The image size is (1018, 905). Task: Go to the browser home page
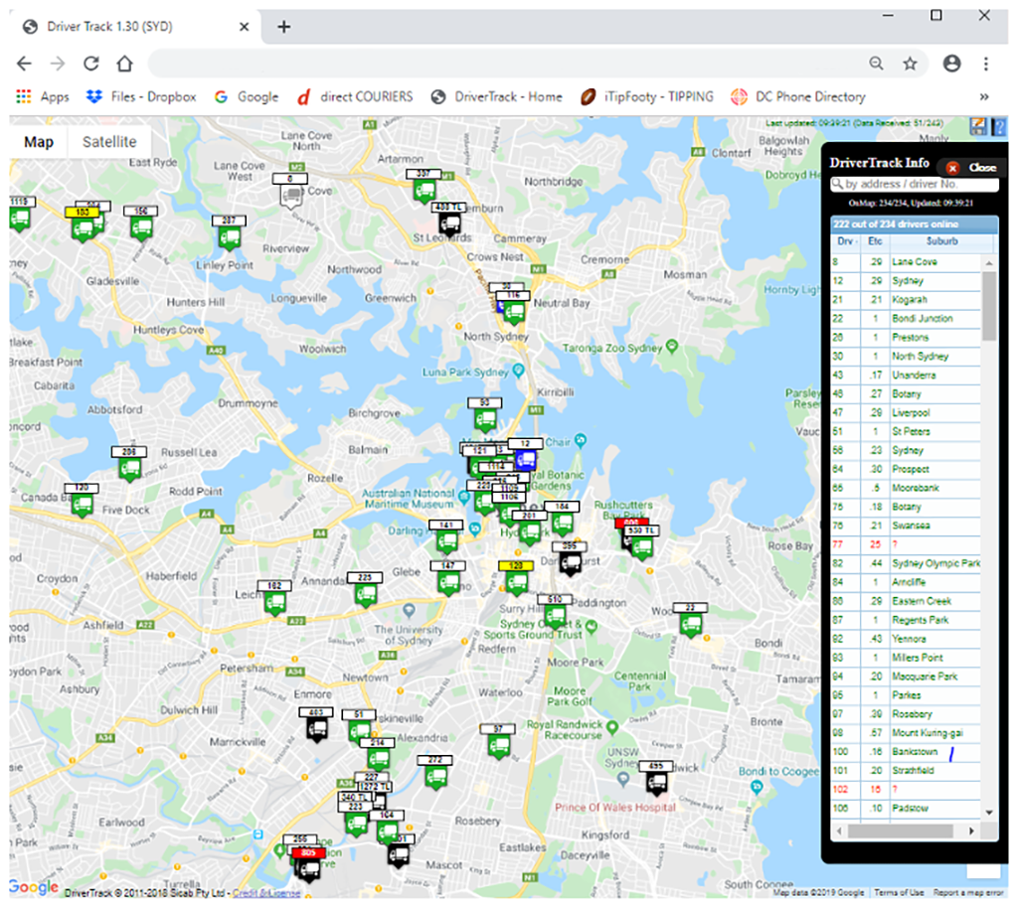click(x=124, y=64)
